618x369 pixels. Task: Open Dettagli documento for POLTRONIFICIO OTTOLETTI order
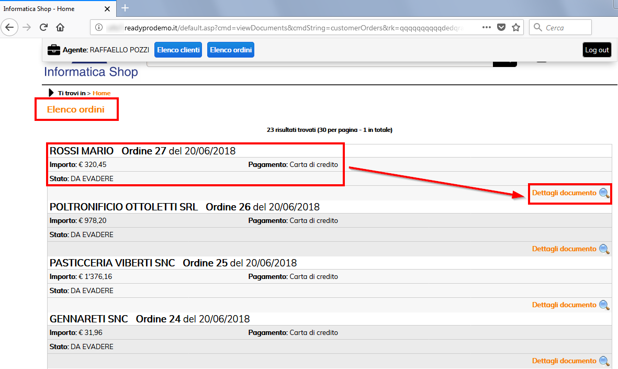click(564, 249)
